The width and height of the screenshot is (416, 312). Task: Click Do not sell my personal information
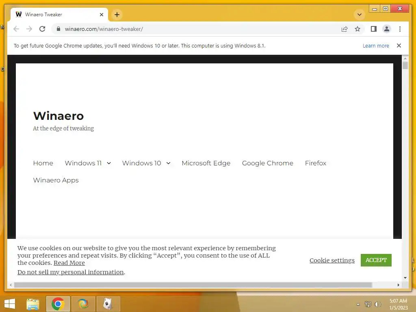coord(71,272)
